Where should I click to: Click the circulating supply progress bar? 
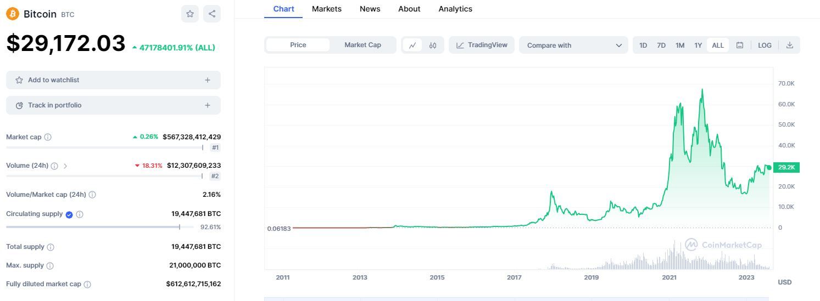click(x=99, y=226)
